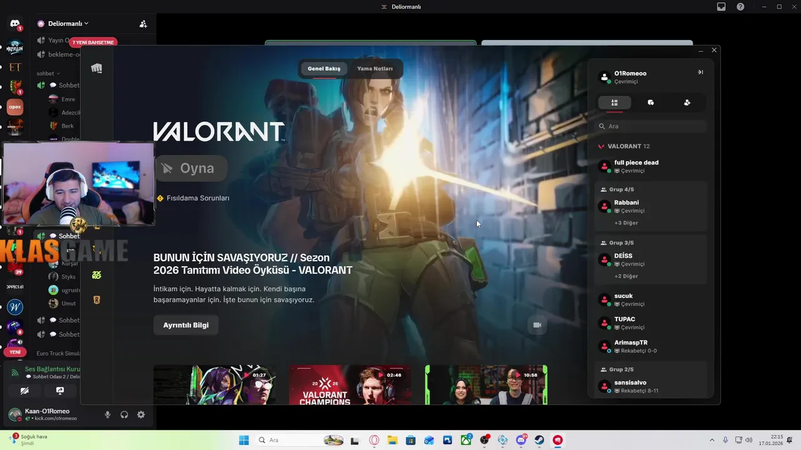Switch to Genel Bakış tab
801x450 pixels.
(x=324, y=69)
